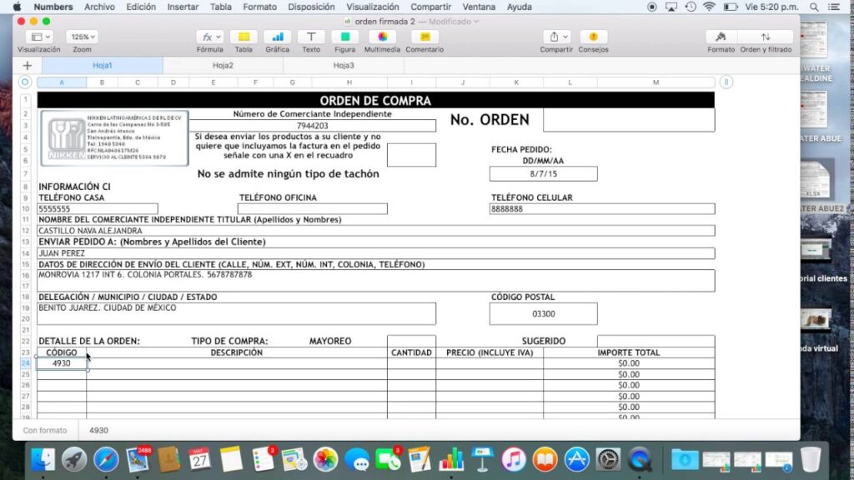Screen dimensions: 854x480
Task: Open the Consejos help tips
Action: coord(593,37)
